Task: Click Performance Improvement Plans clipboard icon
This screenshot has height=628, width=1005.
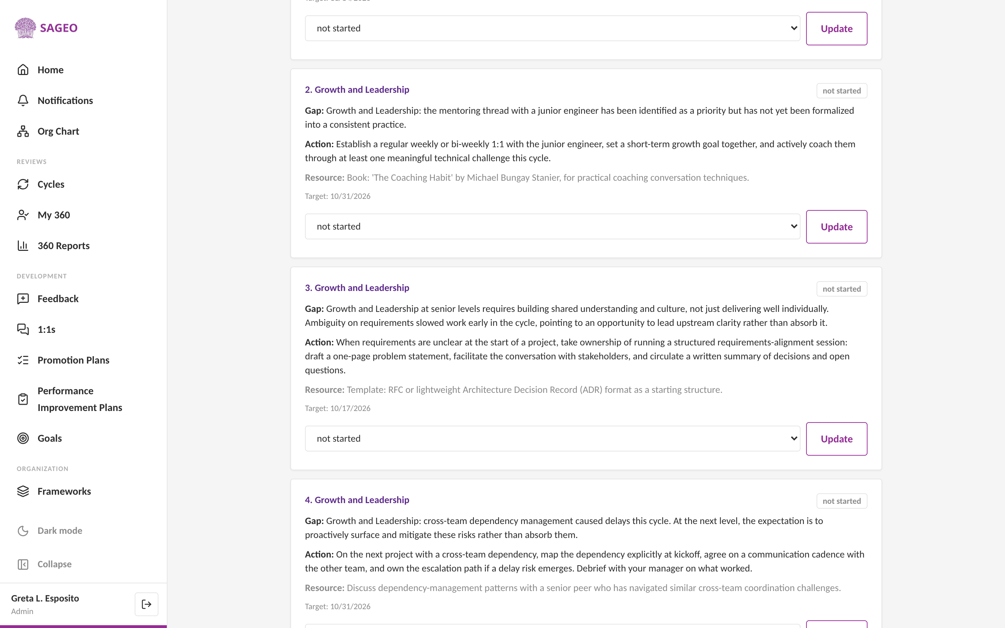Action: point(23,399)
